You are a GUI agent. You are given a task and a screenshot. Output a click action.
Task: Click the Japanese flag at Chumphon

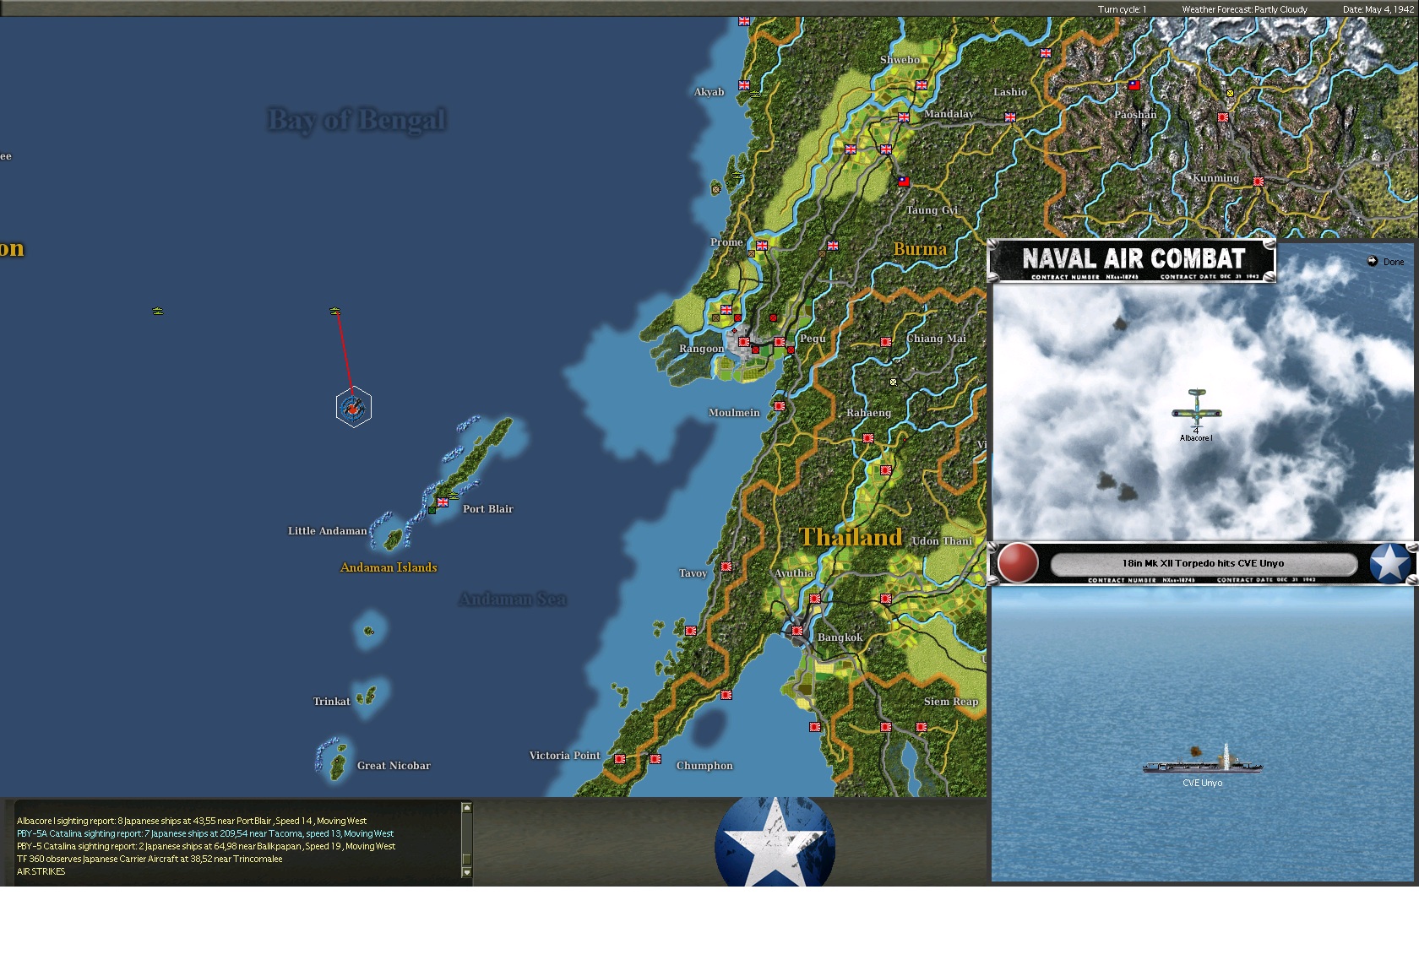point(655,759)
